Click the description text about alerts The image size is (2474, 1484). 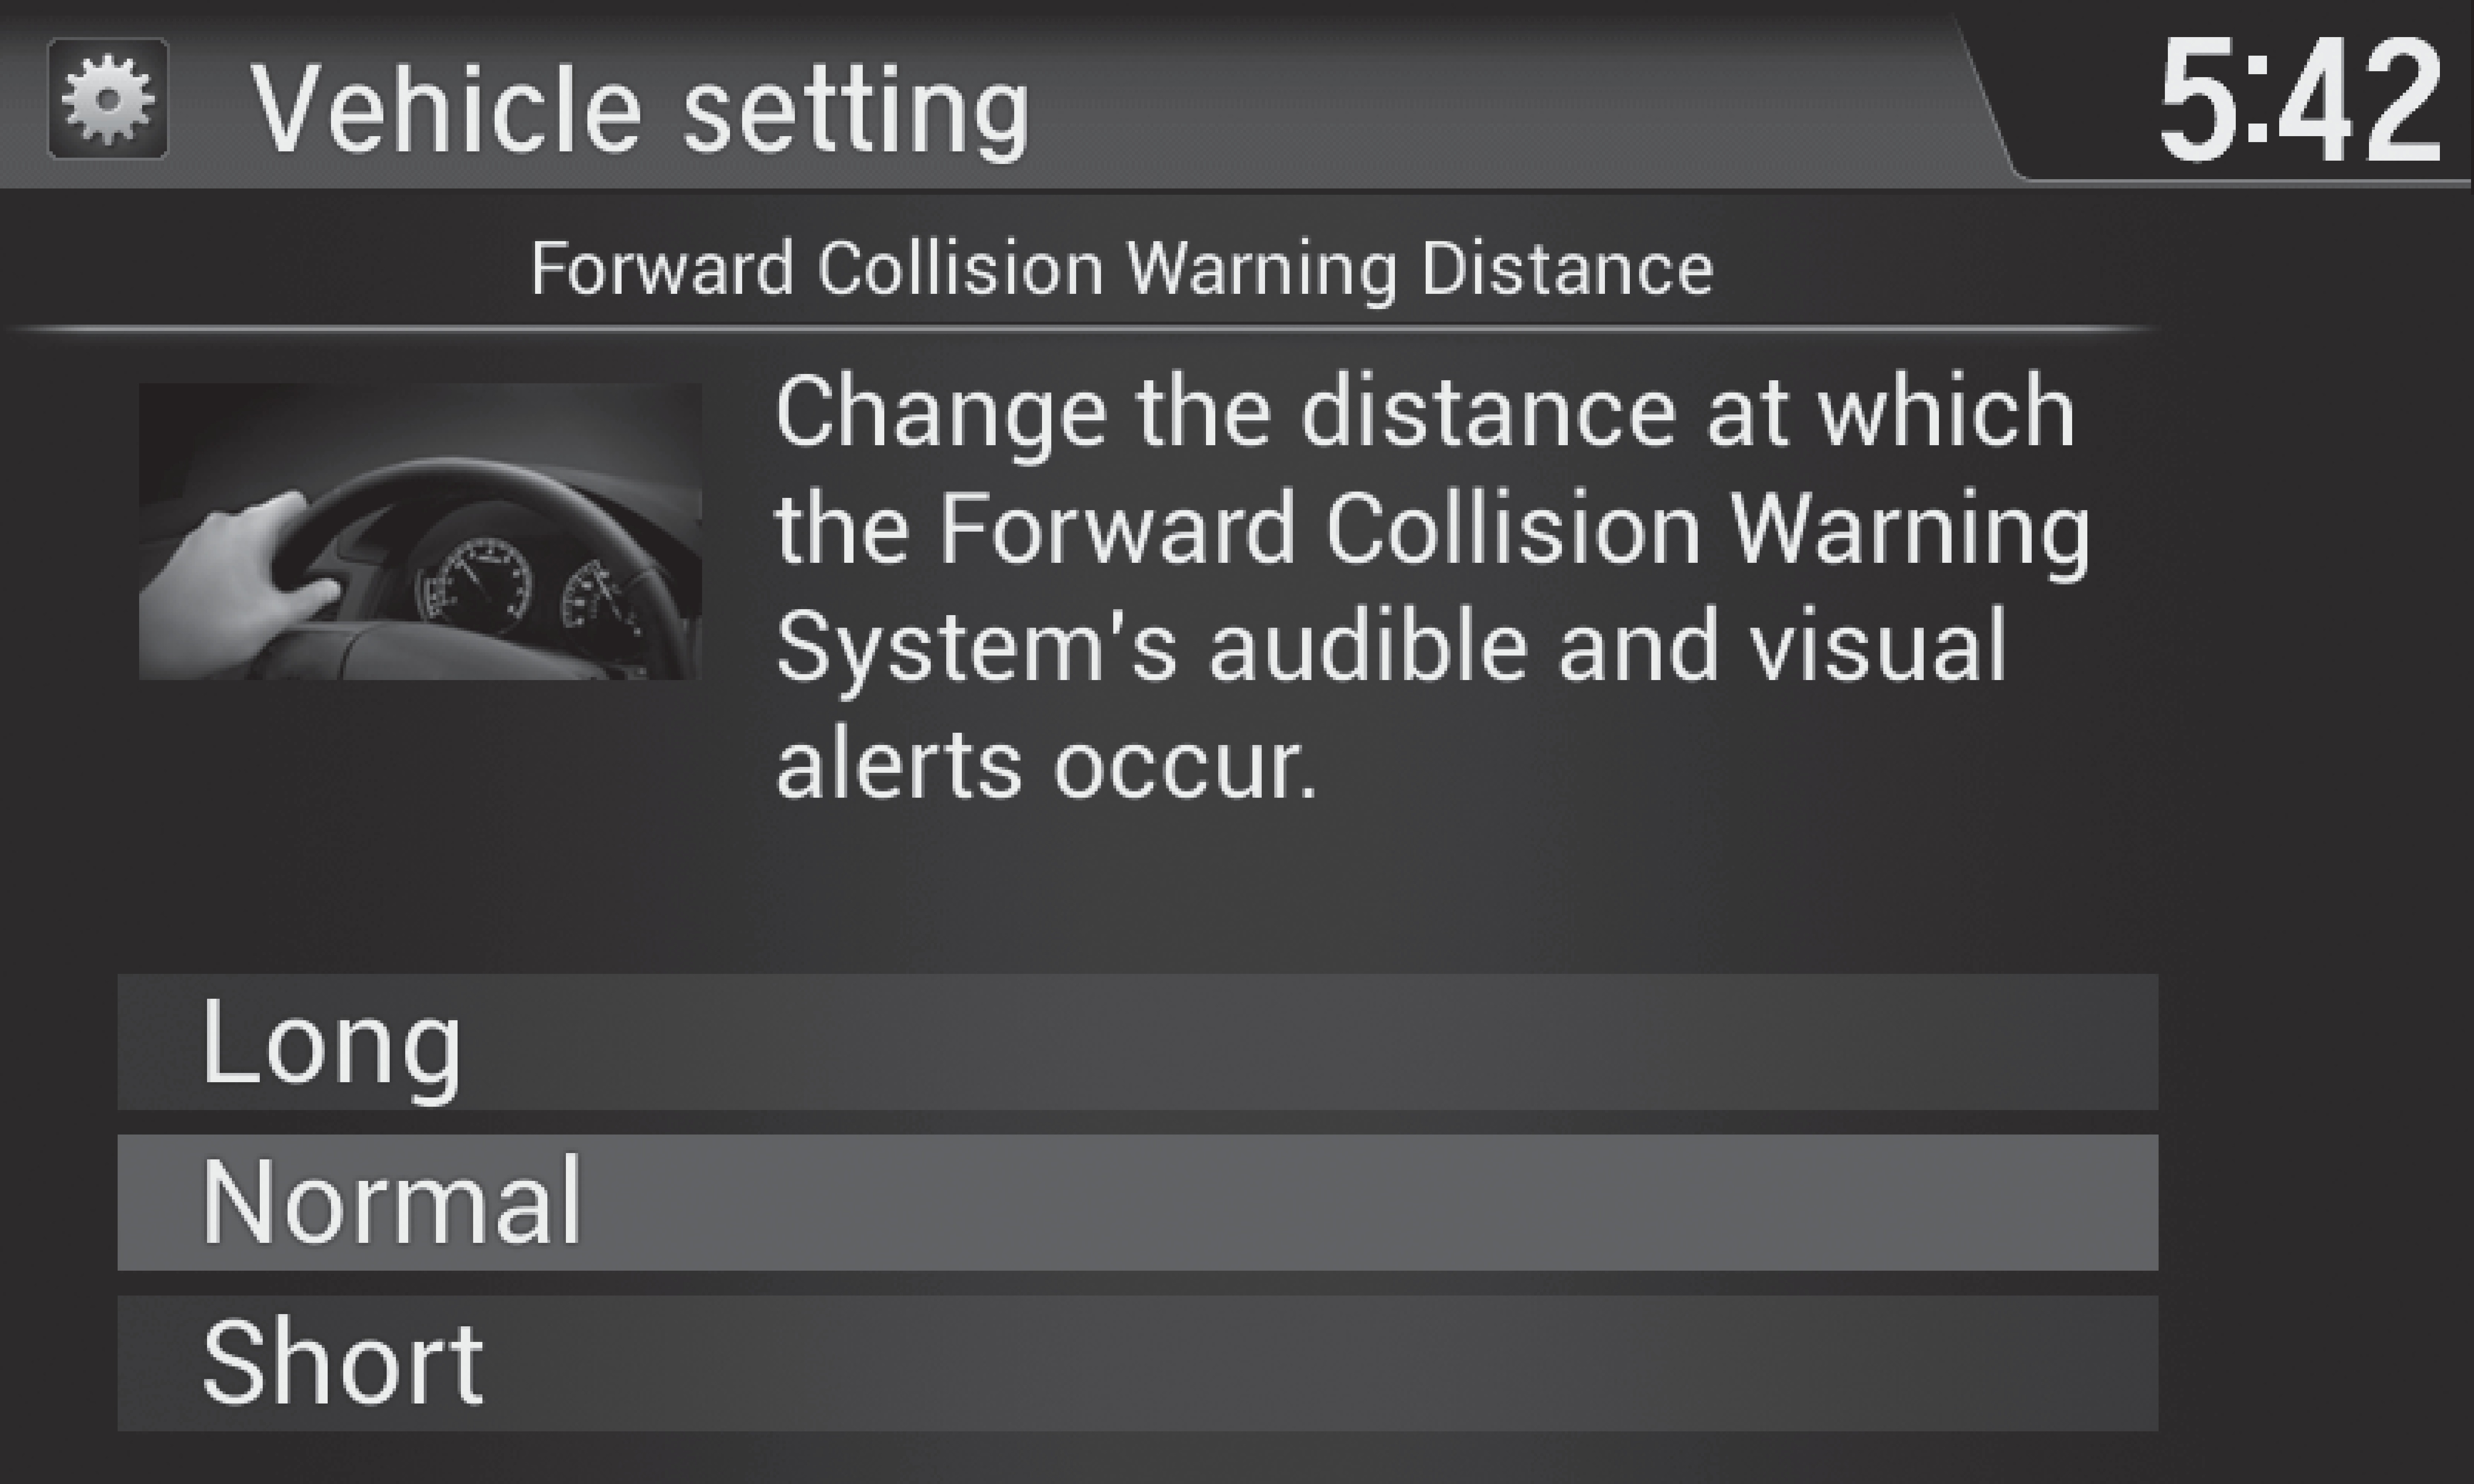(x=1432, y=588)
